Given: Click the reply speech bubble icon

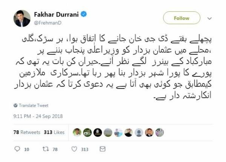Looking at the screenshot, I should point(17,149).
